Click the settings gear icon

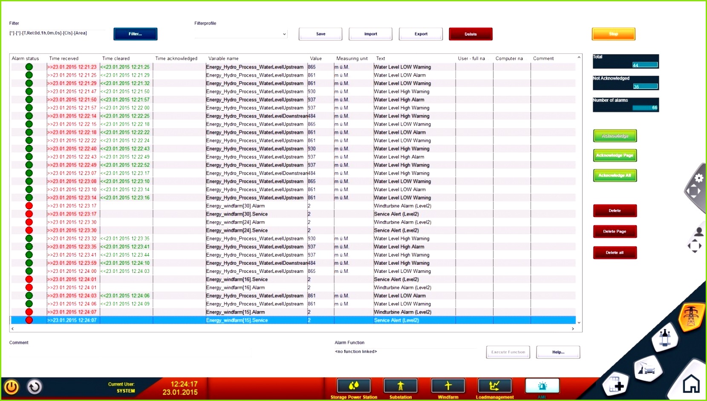click(x=699, y=178)
